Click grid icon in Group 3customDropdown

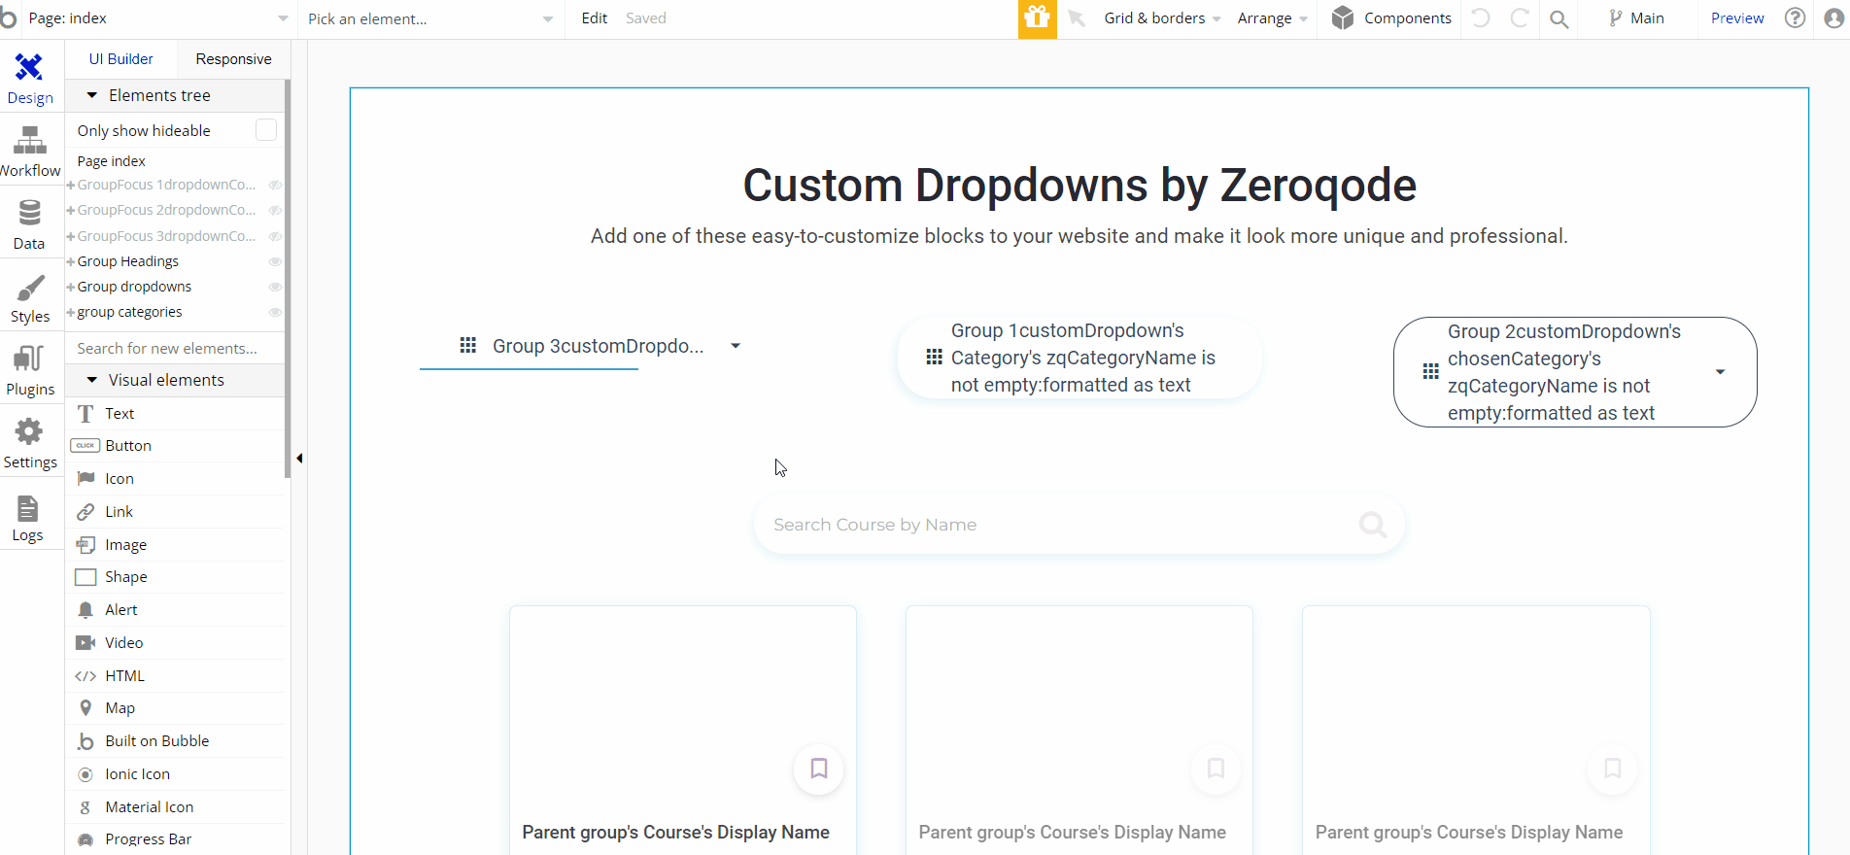(468, 345)
